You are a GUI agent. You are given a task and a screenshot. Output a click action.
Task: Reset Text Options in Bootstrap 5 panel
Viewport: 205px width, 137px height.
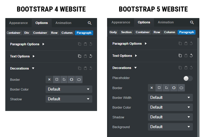click(x=191, y=55)
